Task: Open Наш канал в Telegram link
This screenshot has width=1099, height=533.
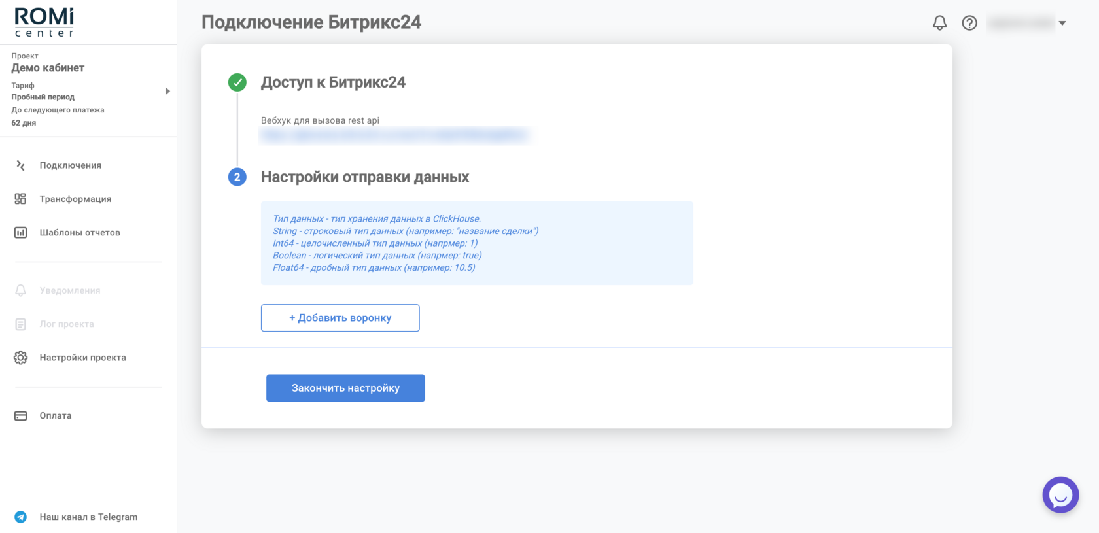Action: (88, 517)
